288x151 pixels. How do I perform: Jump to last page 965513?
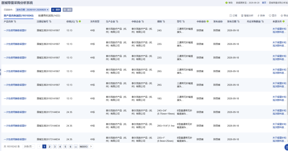coord(83,146)
